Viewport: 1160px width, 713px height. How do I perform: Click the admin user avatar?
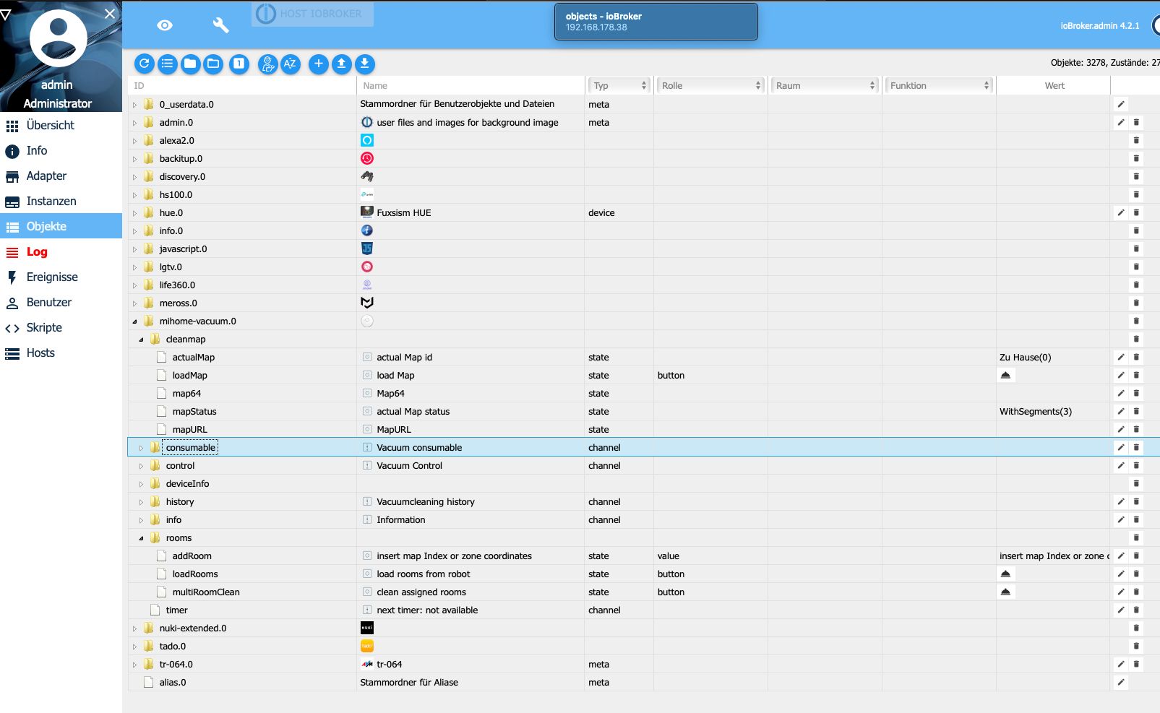(58, 38)
